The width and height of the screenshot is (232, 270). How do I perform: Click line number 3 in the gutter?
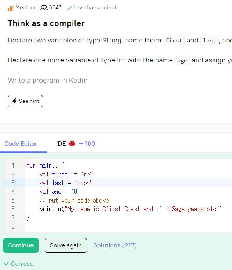pyautogui.click(x=13, y=183)
